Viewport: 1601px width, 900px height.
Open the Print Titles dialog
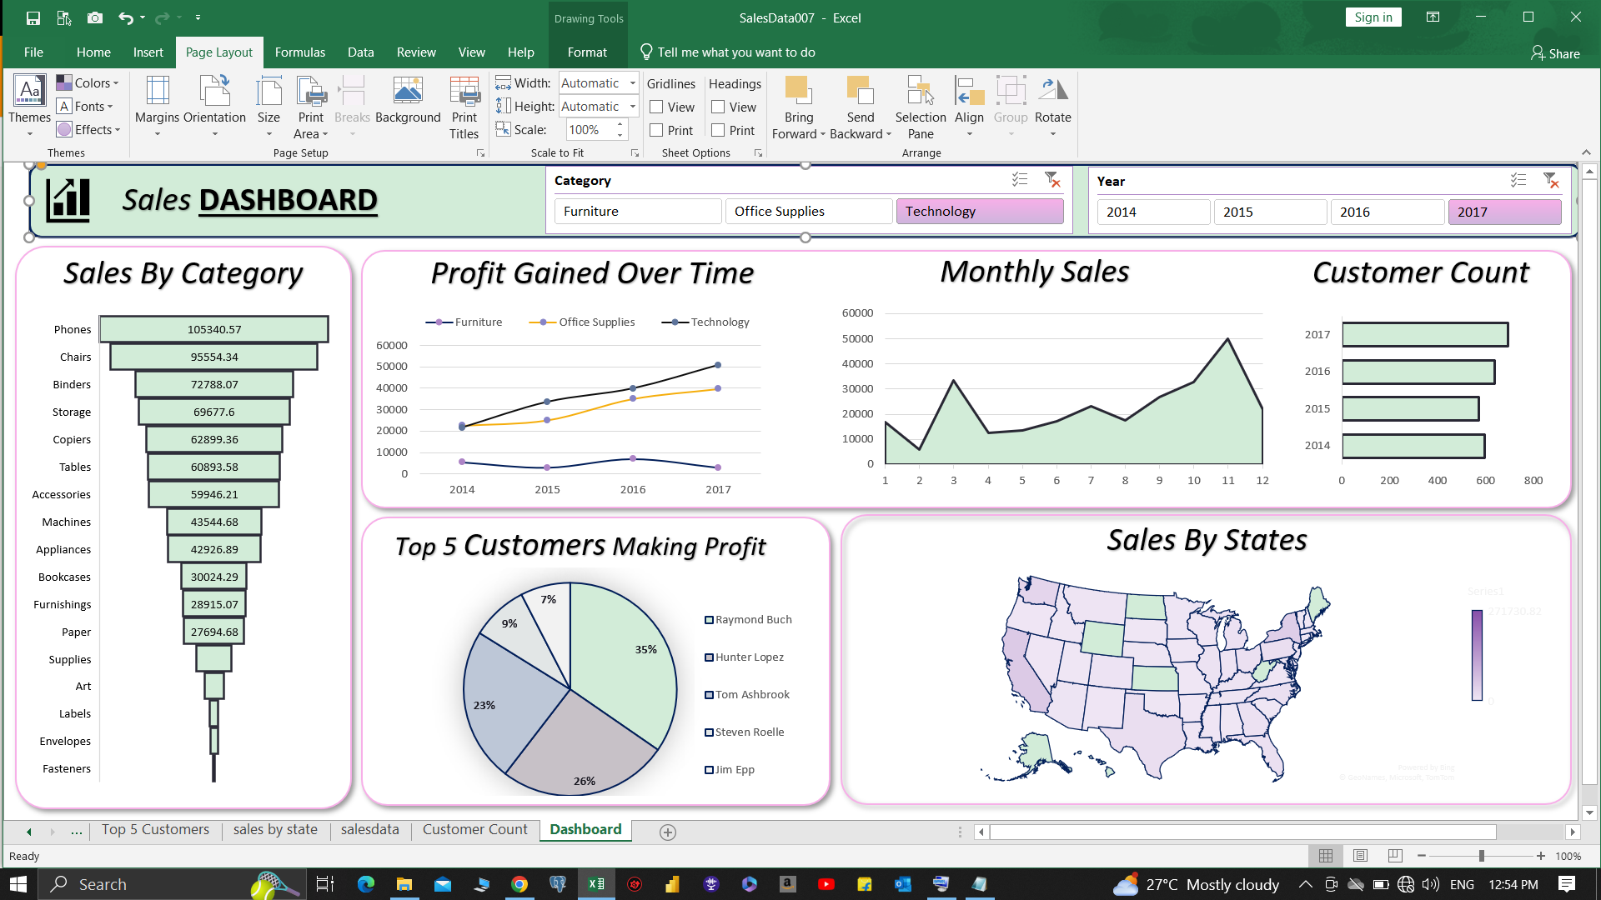(464, 107)
